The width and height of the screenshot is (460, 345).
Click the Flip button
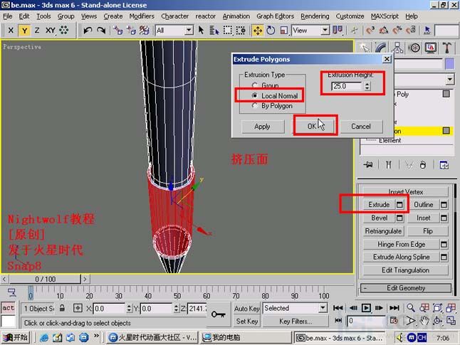(x=428, y=231)
